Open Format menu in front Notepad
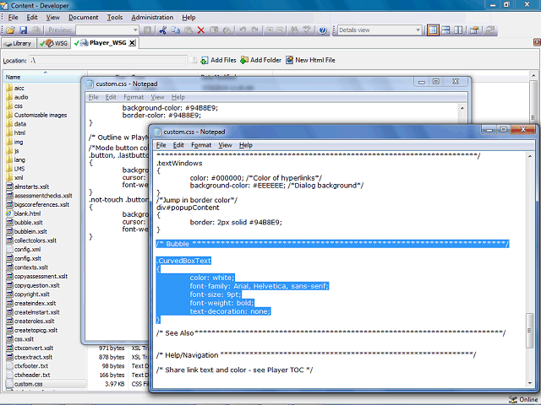The height and width of the screenshot is (405, 541). coord(201,145)
